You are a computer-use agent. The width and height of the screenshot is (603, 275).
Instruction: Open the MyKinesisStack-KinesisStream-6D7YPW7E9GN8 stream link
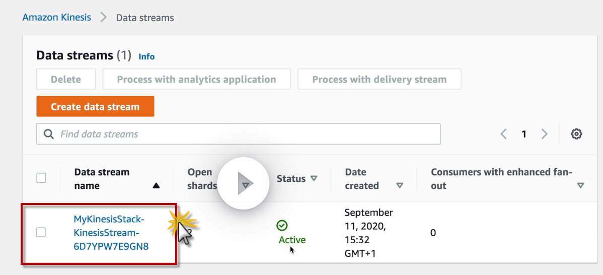coord(111,233)
